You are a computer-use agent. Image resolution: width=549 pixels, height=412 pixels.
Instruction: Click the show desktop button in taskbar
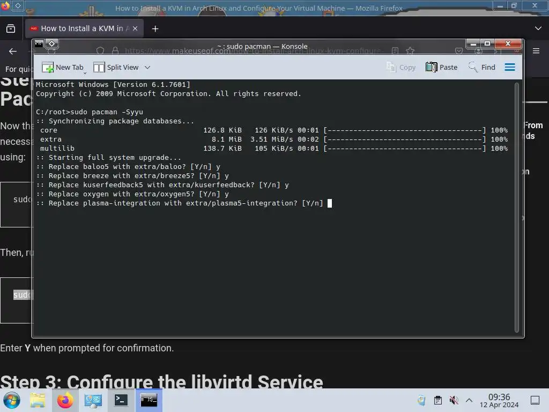coord(535,400)
